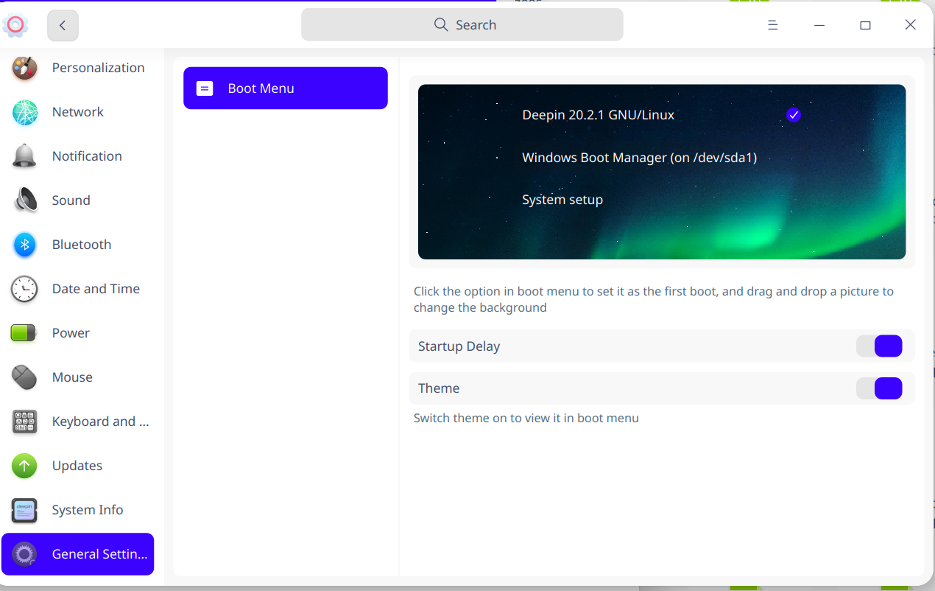
Task: Click the Updates green arrow icon
Action: tap(24, 466)
